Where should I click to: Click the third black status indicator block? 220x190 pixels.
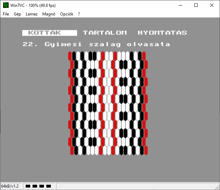coord(42,186)
